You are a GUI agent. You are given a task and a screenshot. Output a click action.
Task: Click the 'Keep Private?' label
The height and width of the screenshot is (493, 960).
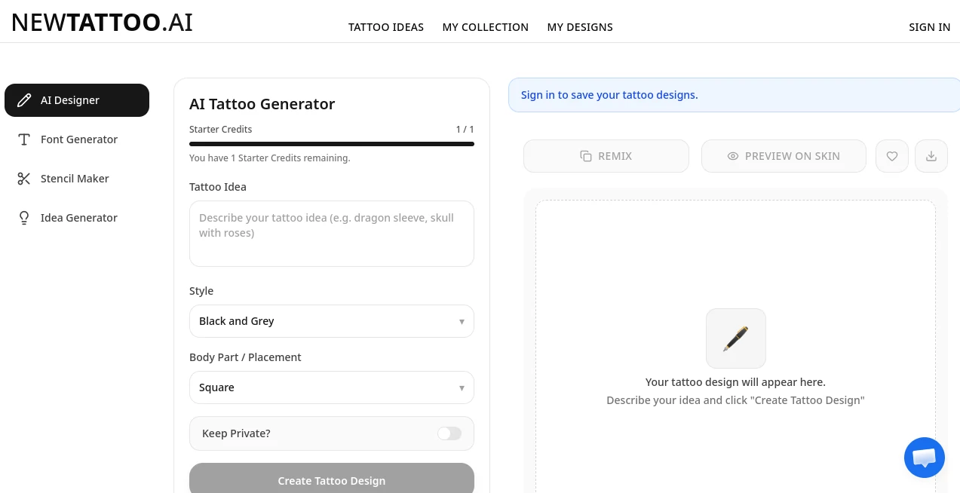click(236, 433)
